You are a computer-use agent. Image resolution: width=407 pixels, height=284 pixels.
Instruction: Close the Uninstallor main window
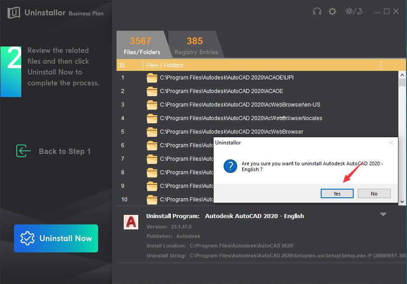(396, 11)
